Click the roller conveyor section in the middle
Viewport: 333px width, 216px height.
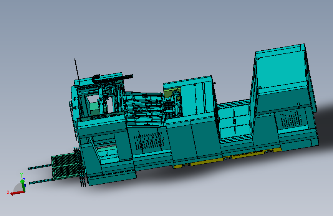click(145, 109)
